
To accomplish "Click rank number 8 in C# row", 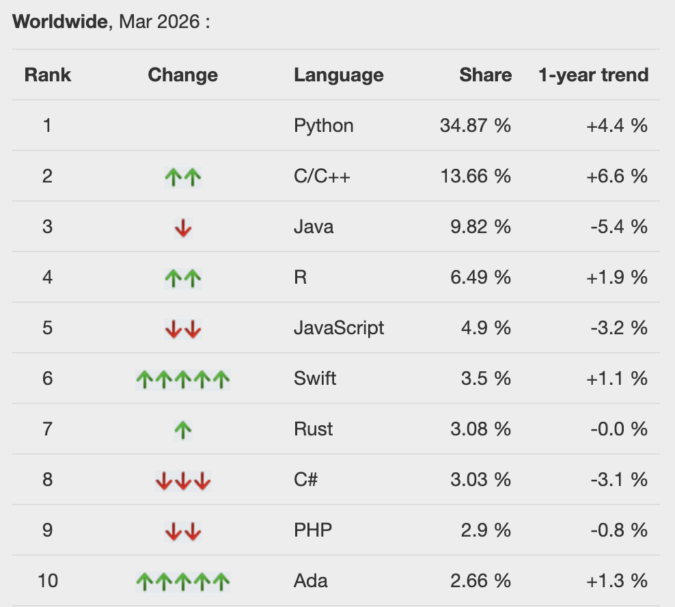I will coord(47,479).
